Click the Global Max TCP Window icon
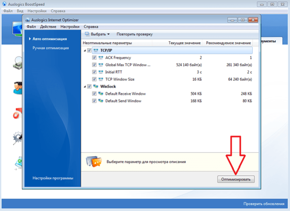290x211 pixels. (x=101, y=65)
